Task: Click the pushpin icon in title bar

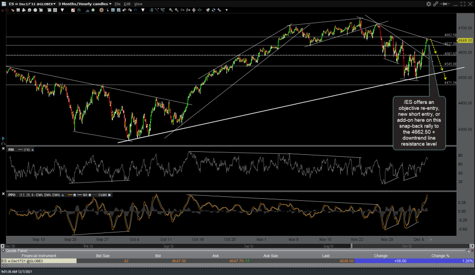Action: click(x=444, y=4)
